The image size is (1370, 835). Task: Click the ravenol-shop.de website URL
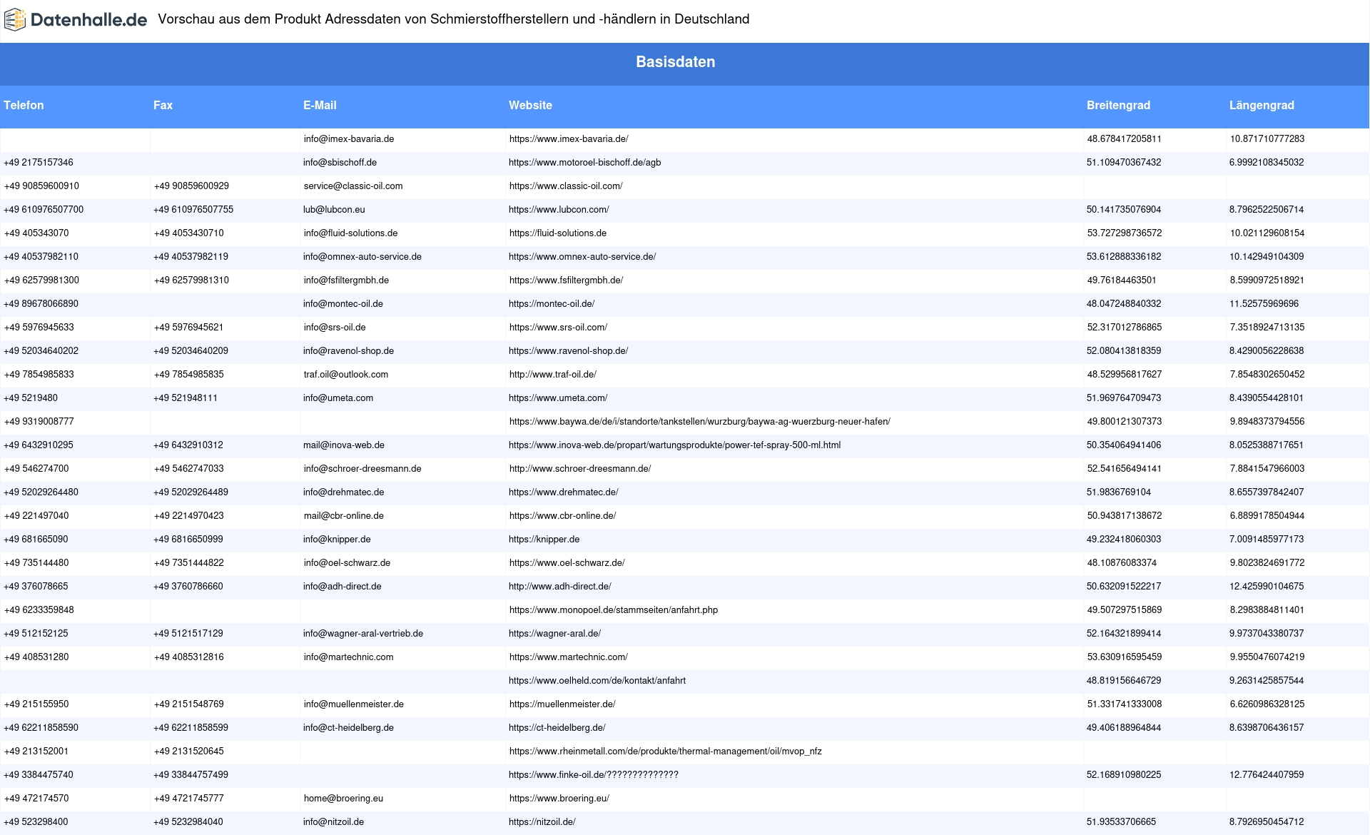(x=569, y=351)
